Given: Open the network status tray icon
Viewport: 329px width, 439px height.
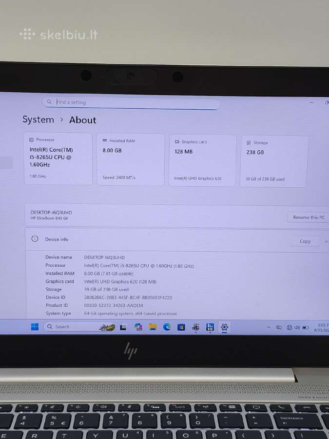Looking at the screenshot, I should tap(289, 327).
